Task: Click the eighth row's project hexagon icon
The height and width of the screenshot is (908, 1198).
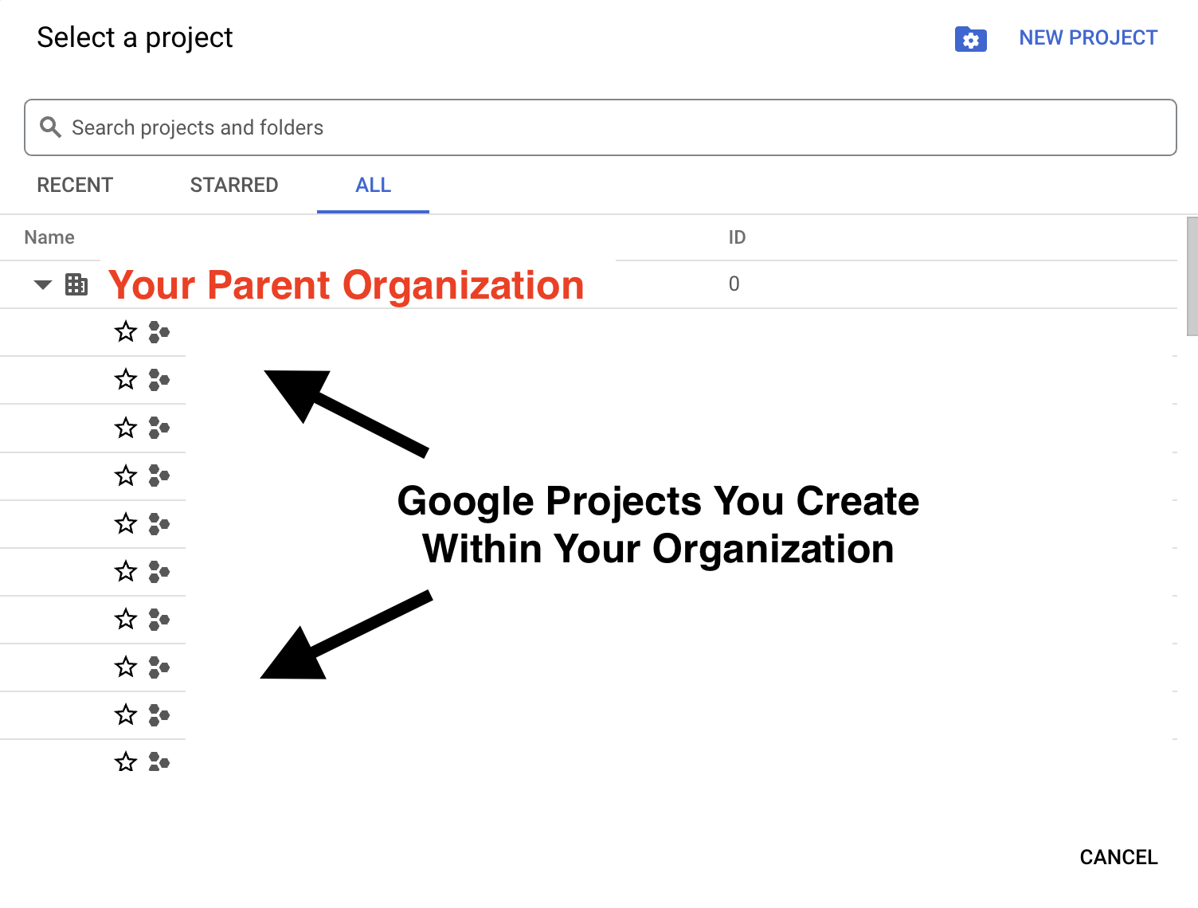Action: (x=159, y=667)
